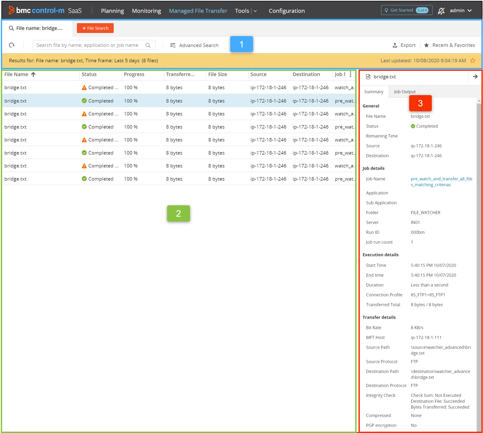Image resolution: width=483 pixels, height=433 pixels.
Task: Collapse details panel with arrow icon
Action: (475, 77)
